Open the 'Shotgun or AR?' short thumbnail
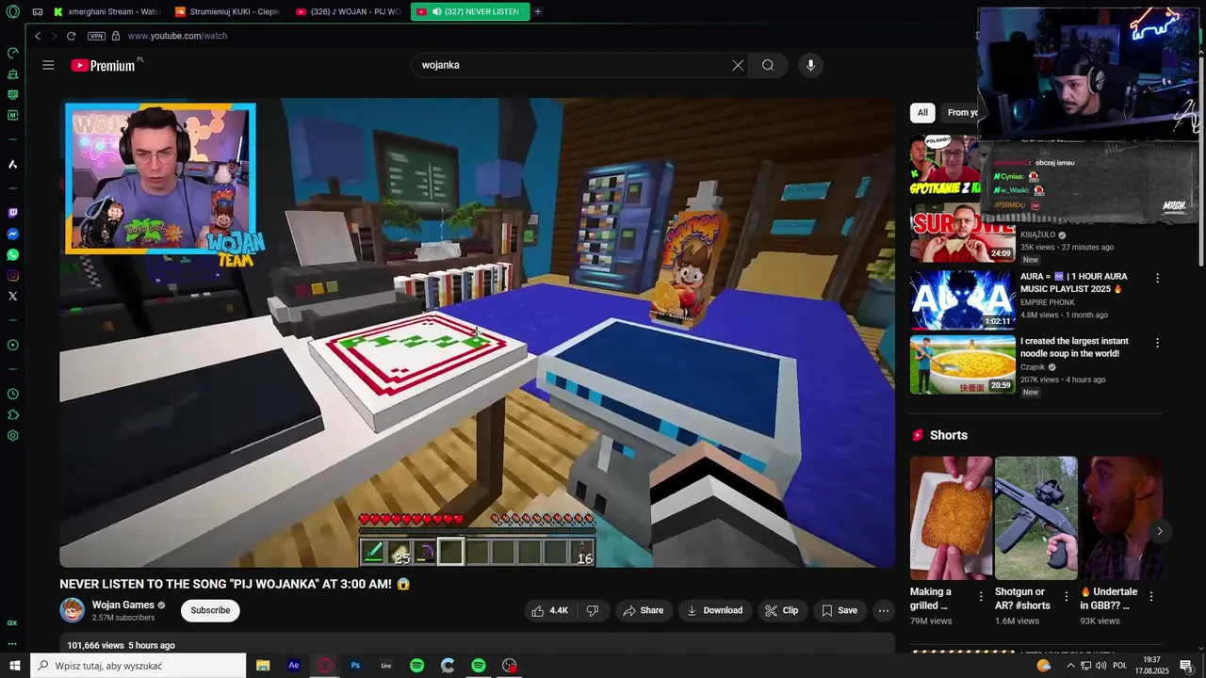 1035,518
